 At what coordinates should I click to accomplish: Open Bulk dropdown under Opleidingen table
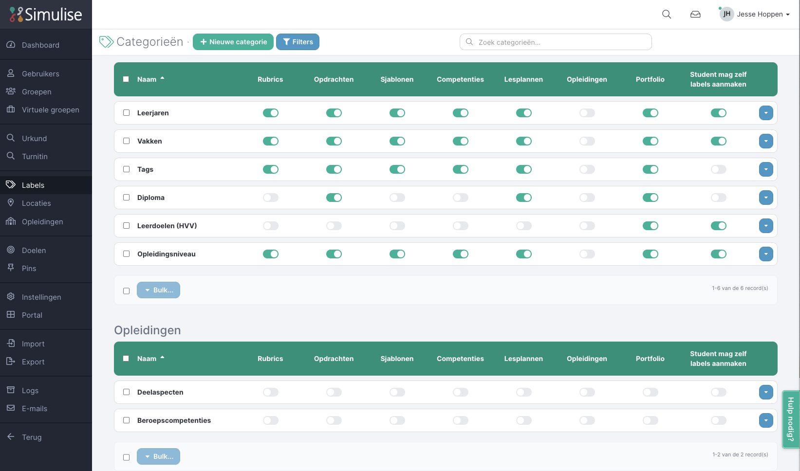coord(158,456)
